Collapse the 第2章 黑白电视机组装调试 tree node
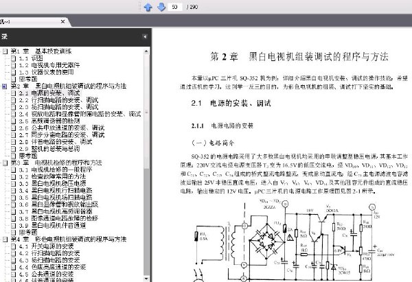The image size is (412, 282). point(5,86)
